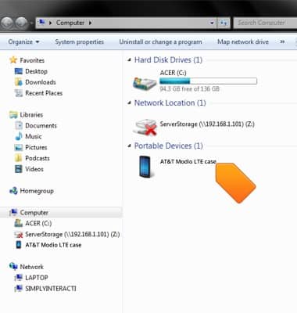Open the Podcasts library
Viewport: 297px width, 313px height.
pos(38,158)
